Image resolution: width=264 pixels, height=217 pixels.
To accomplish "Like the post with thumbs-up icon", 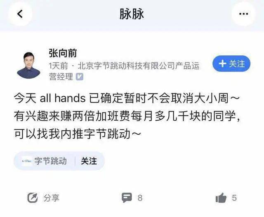I will pyautogui.click(x=221, y=198).
